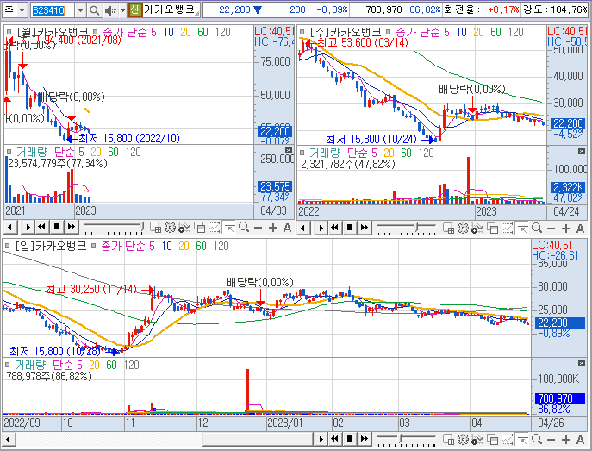Screen dimensions: 592x451
Task: Click the 카카오뱅크 stock name box
Action: [171, 9]
